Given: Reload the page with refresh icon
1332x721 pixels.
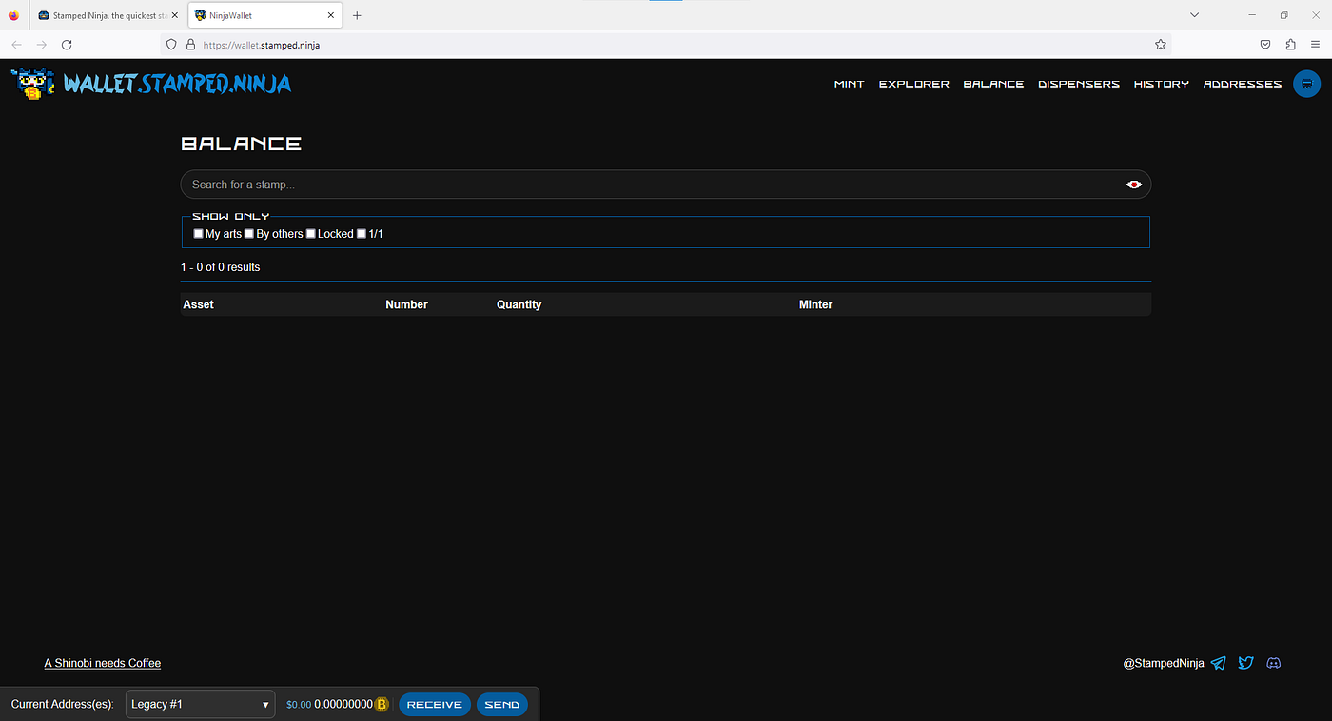Looking at the screenshot, I should pos(67,45).
